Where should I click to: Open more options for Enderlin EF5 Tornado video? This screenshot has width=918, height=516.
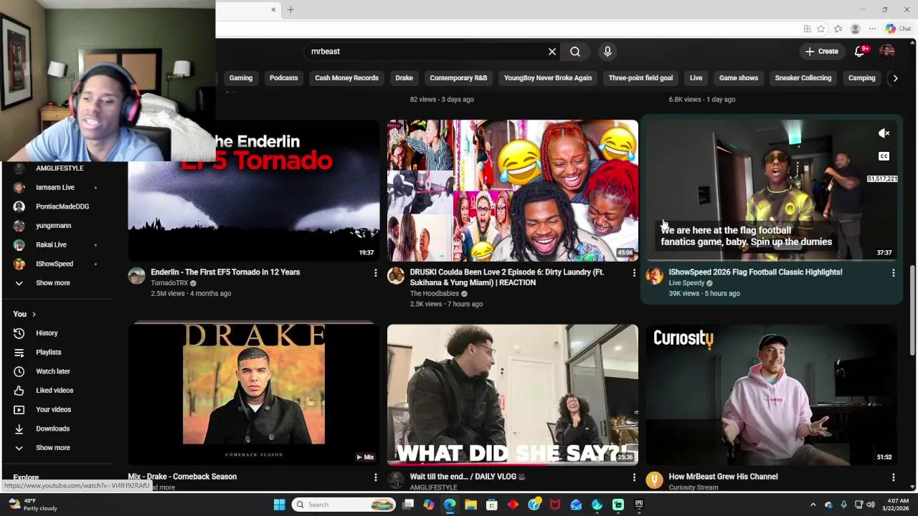(375, 273)
